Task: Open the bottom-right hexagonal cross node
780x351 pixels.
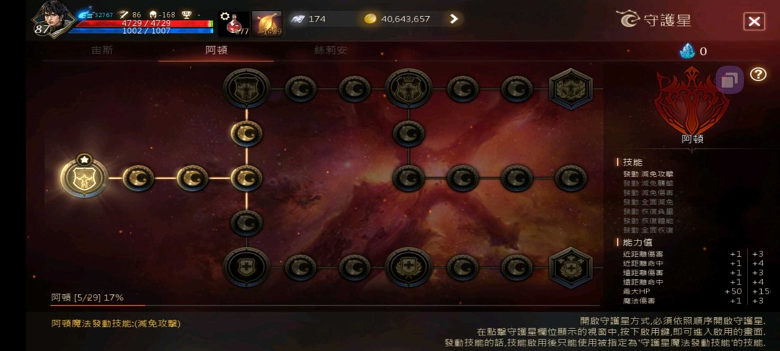Action: click(x=570, y=268)
